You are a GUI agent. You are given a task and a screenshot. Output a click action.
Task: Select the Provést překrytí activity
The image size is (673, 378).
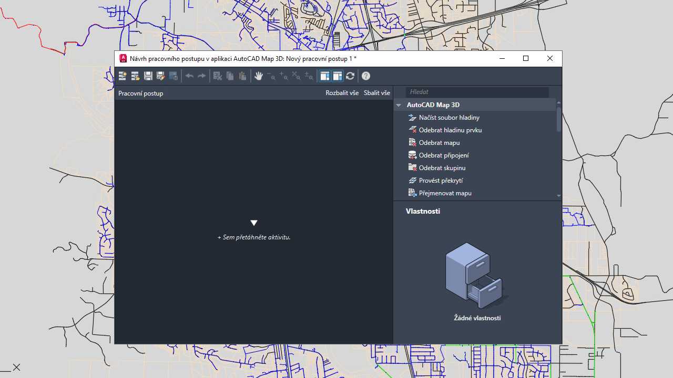pos(441,181)
